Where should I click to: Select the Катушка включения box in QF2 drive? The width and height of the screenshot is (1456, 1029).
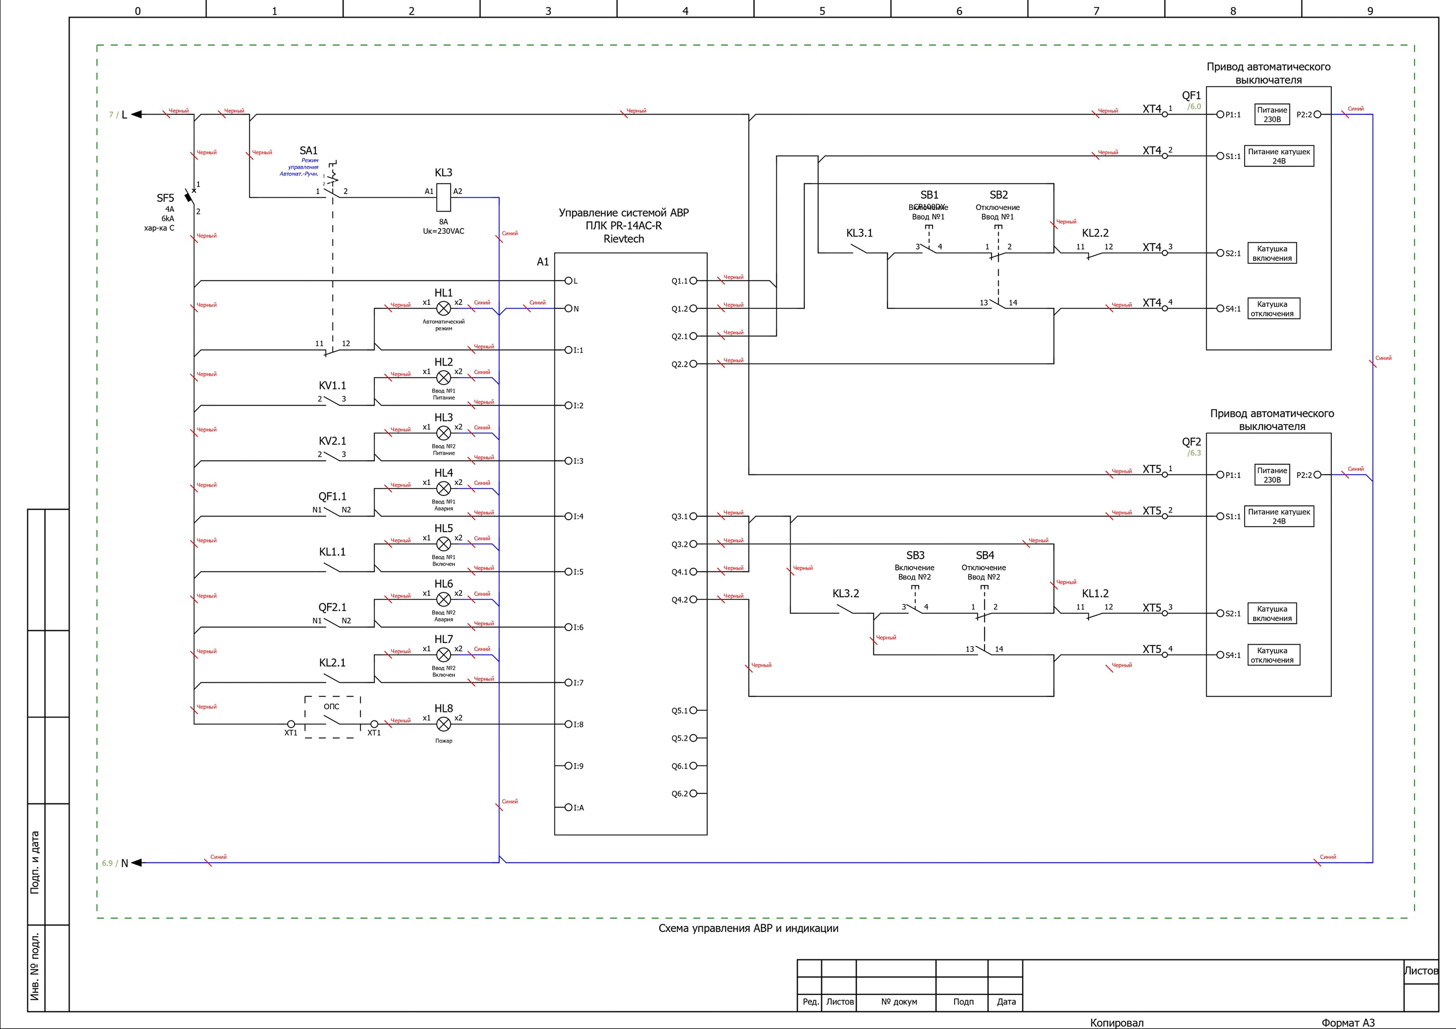coord(1272,613)
